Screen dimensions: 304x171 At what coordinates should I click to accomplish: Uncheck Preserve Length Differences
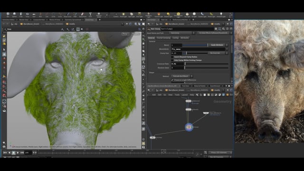click(x=172, y=80)
